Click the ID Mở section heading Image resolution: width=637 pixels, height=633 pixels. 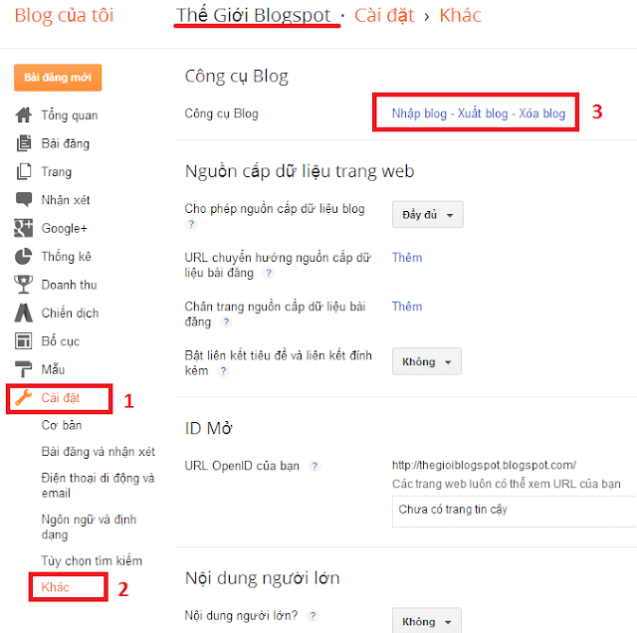coord(208,428)
